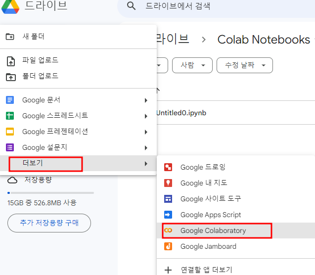Viewport: 315px width, 275px height.
Task: Open the 수정 날짜 filter dropdown
Action: [244, 65]
